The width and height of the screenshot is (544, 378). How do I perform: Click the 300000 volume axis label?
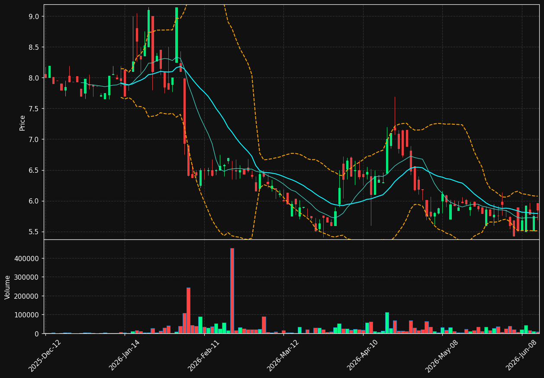pyautogui.click(x=27, y=277)
